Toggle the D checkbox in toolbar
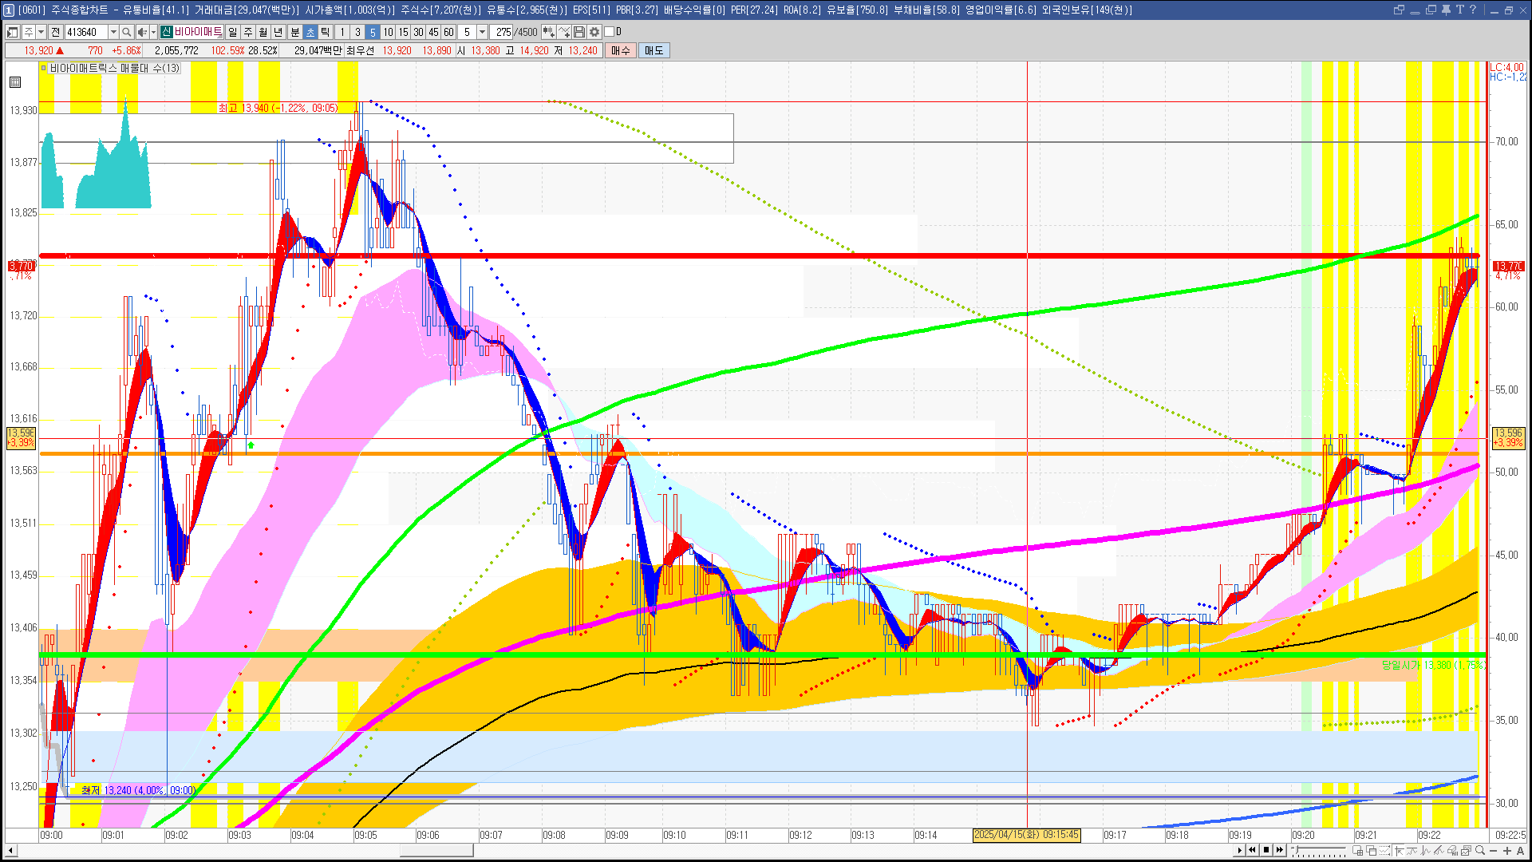The image size is (1532, 862). coord(610,32)
